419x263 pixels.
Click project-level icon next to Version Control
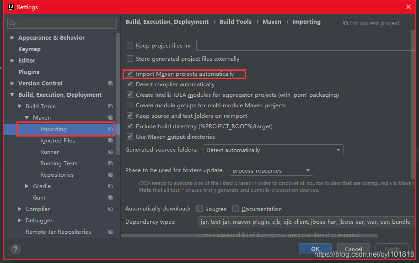[110, 84]
